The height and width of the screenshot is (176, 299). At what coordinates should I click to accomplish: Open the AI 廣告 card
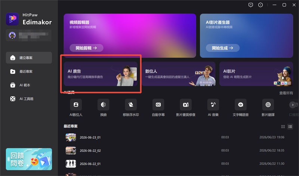point(101,74)
